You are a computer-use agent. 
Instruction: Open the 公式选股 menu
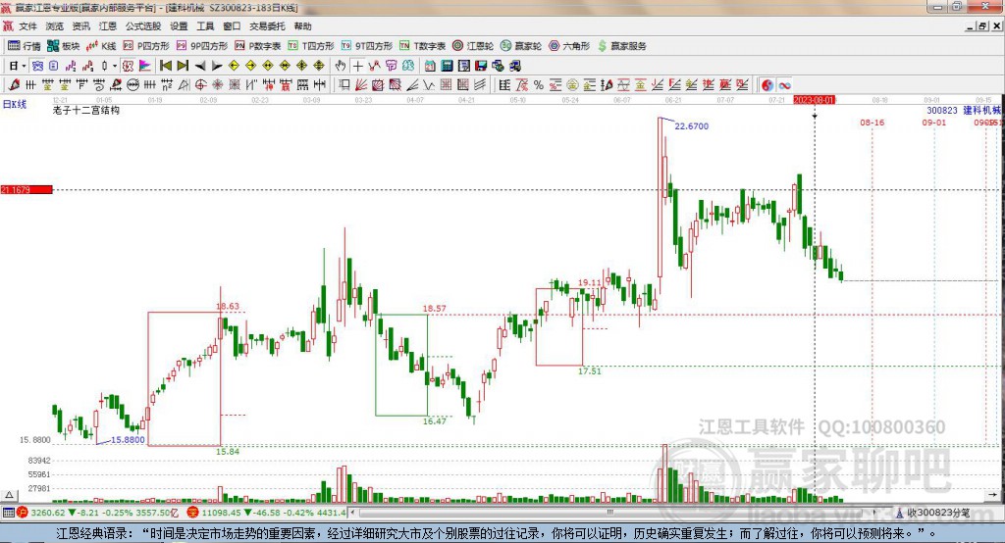(x=143, y=26)
